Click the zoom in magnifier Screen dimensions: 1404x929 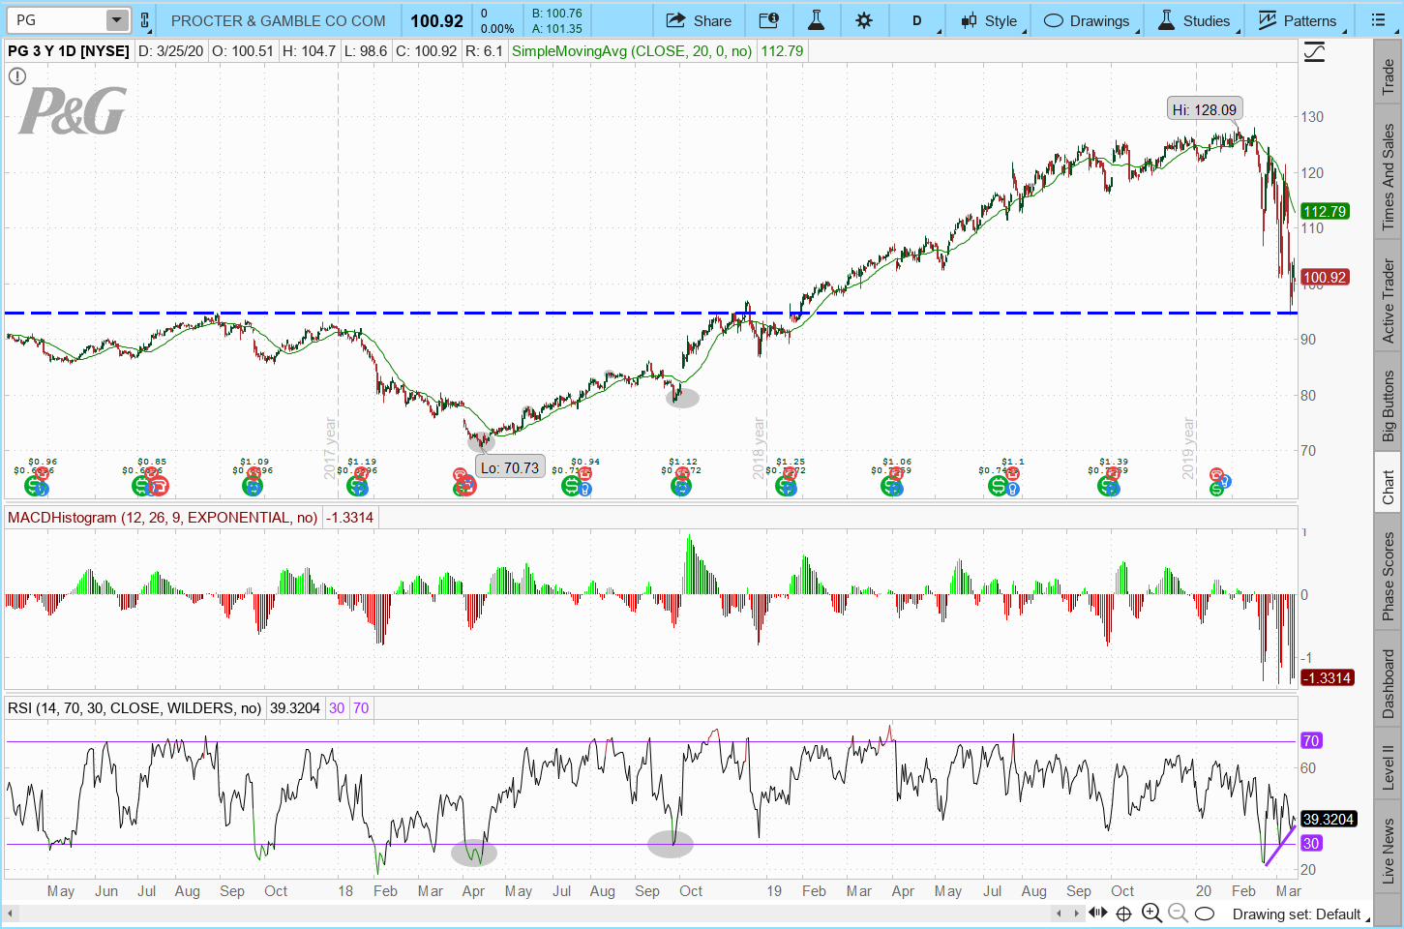tap(1151, 913)
